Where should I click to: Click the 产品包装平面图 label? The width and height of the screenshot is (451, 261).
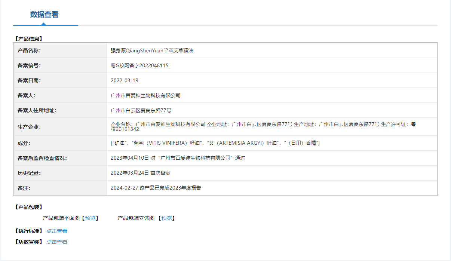[61, 218]
